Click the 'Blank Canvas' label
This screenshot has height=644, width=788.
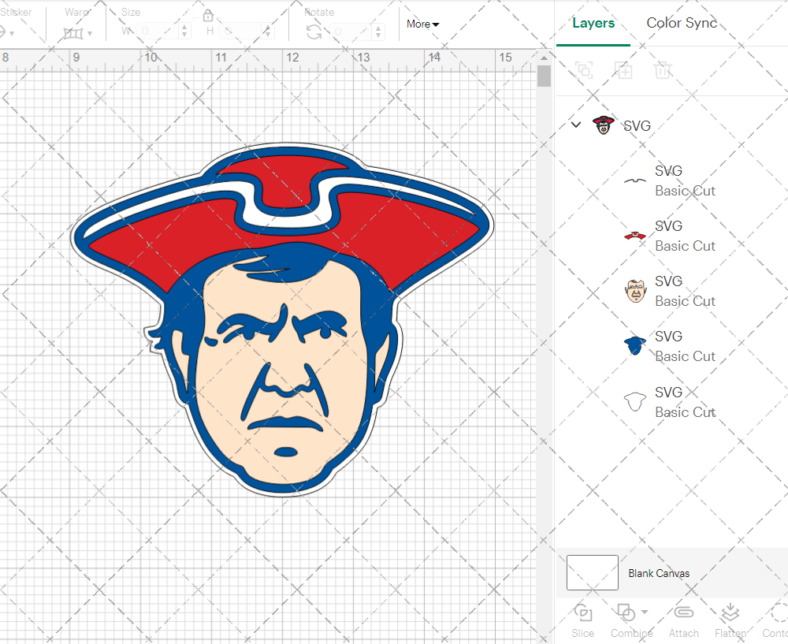[659, 573]
